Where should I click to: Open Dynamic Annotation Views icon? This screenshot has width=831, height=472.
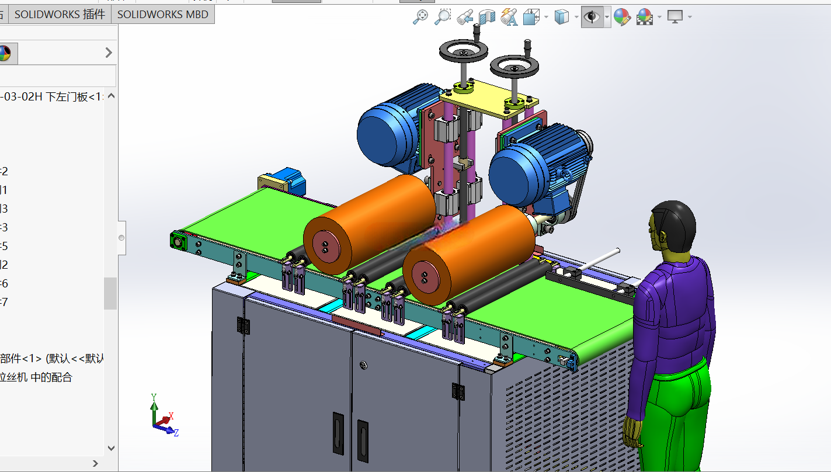coord(509,18)
